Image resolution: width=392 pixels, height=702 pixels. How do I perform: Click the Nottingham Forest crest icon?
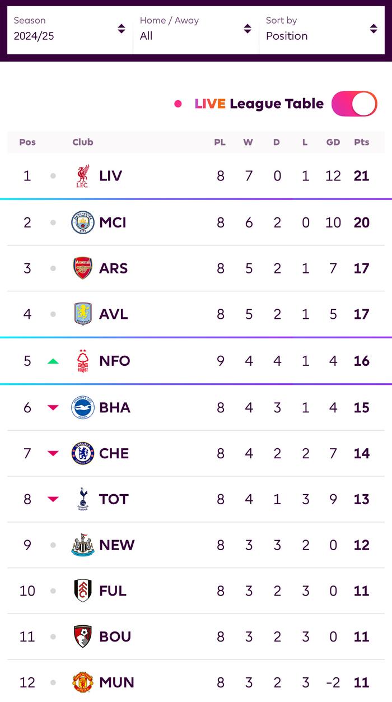(83, 361)
